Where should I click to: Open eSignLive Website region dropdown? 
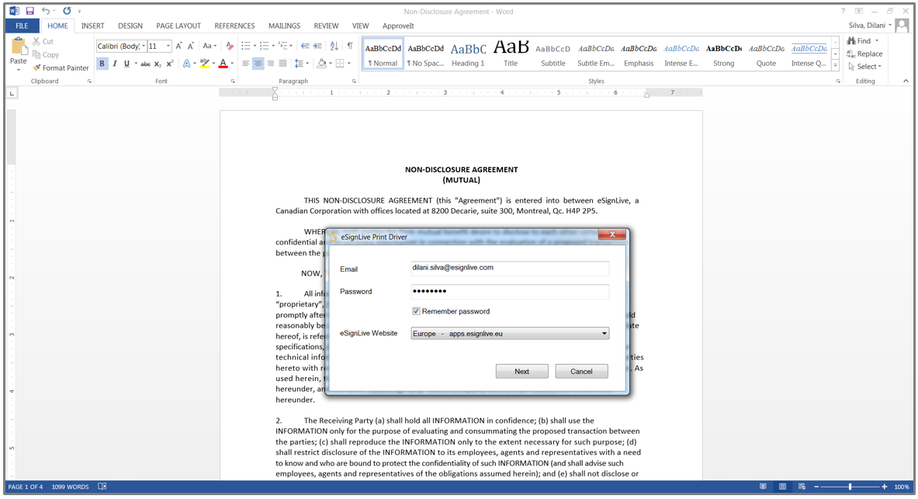[510, 333]
